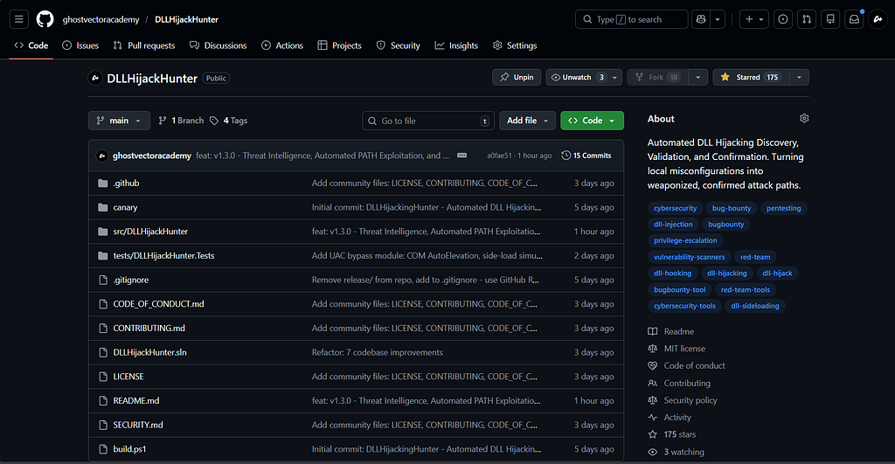Click the eye icon beside 3 watching
Image resolution: width=895 pixels, height=464 pixels.
click(652, 452)
